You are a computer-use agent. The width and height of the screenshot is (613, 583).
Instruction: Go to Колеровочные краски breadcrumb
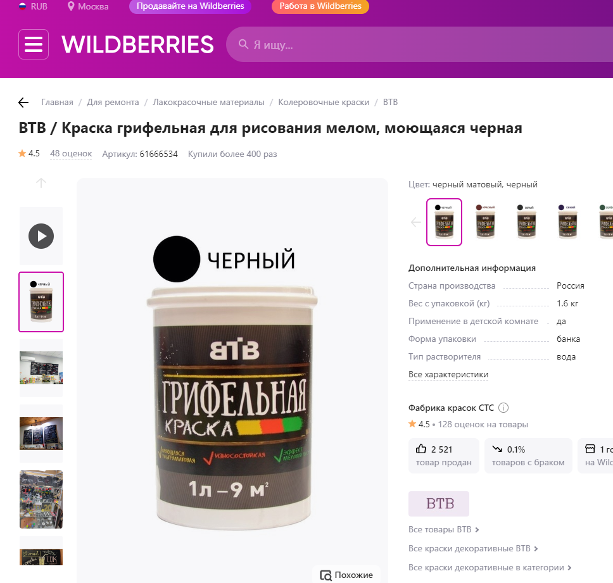point(324,102)
